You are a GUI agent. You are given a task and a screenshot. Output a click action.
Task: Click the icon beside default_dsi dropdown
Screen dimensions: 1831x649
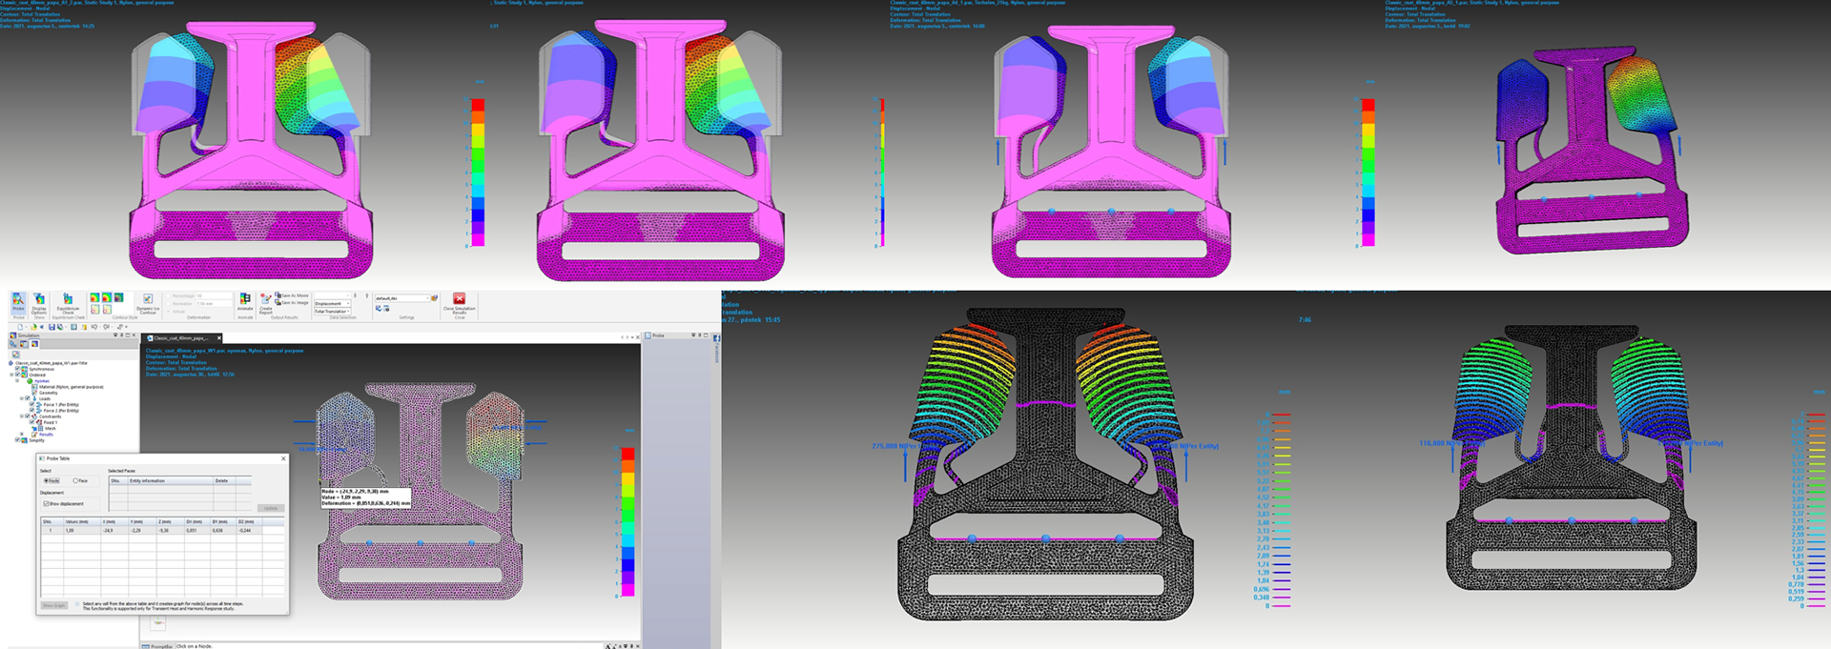pos(434,297)
